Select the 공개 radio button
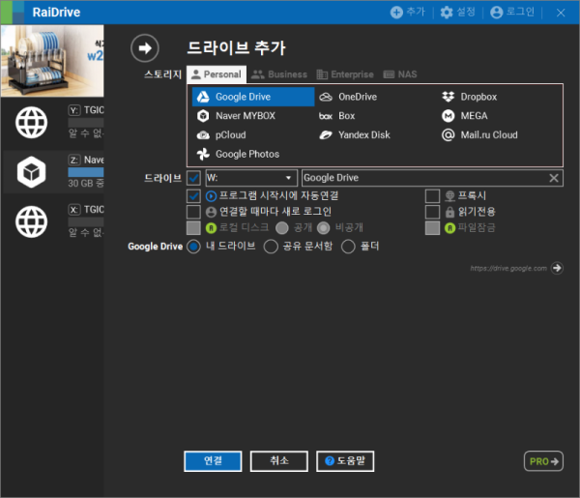The width and height of the screenshot is (580, 498). (282, 228)
